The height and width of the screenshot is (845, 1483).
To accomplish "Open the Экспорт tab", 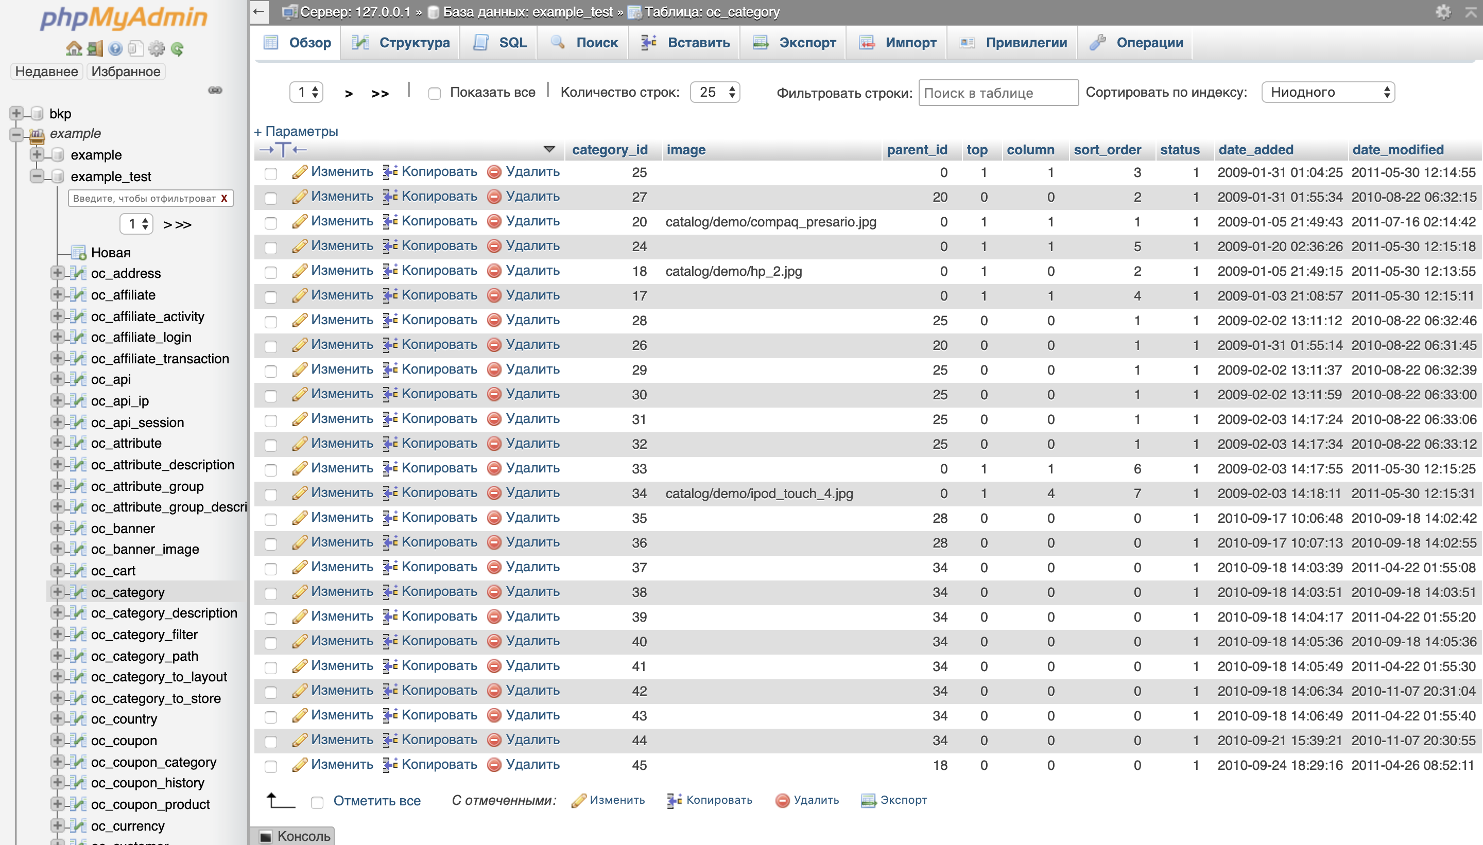I will pos(794,42).
